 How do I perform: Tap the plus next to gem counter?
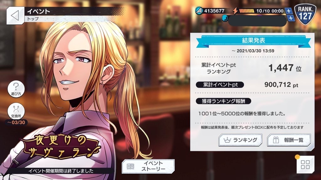pyautogui.click(x=291, y=18)
